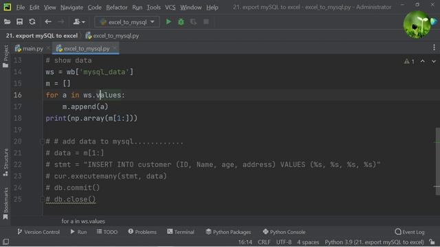Stop the process with square icon
Image resolution: width=440 pixels, height=247 pixels.
click(206, 22)
